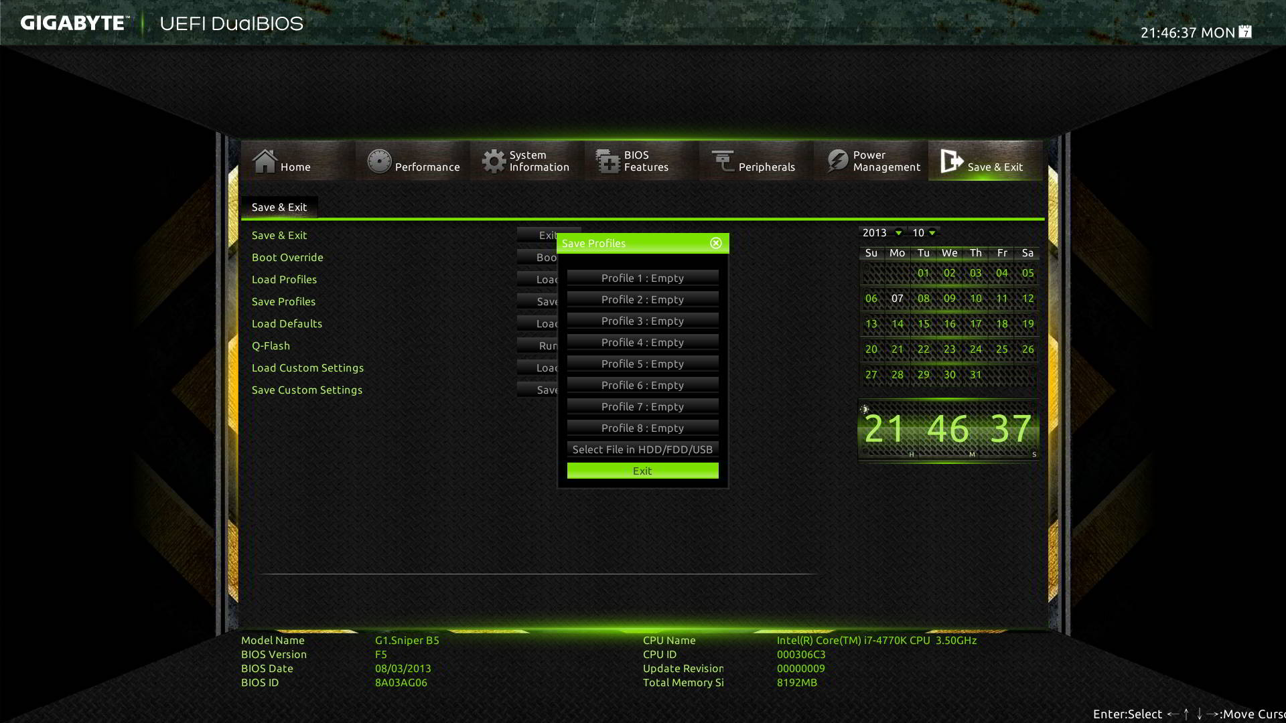Select calendar day 23
The image size is (1286, 723).
950,349
